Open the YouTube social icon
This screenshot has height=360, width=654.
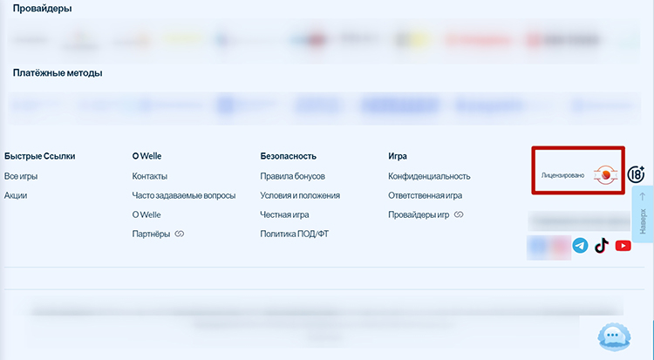(623, 246)
